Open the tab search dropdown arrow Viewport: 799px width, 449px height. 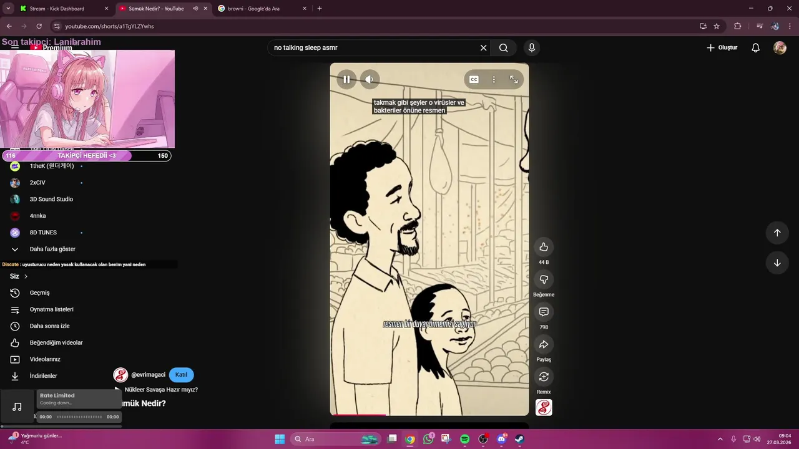coord(8,9)
